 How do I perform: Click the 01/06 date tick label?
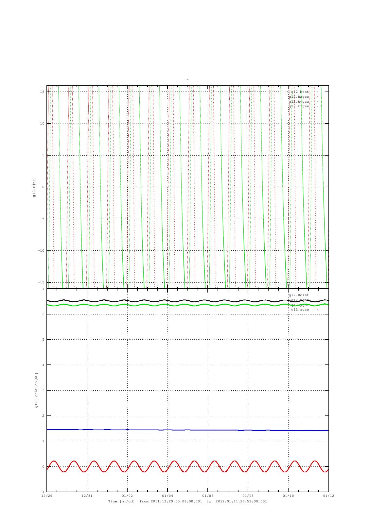tap(208, 496)
